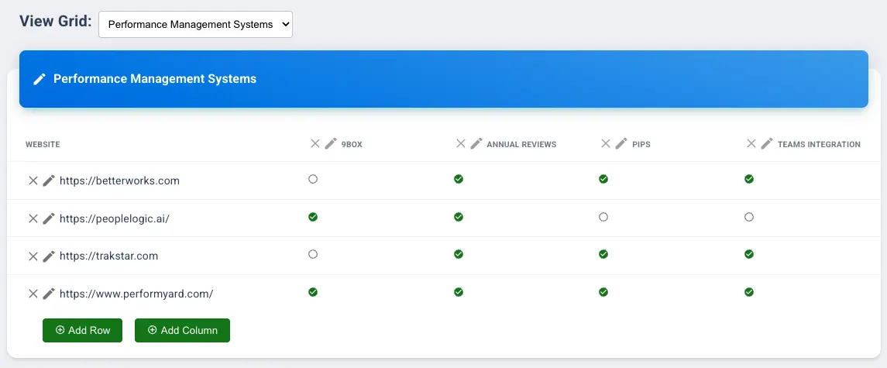887x368 pixels.
Task: Toggle Annual Reviews for trakstar.com
Action: point(459,254)
